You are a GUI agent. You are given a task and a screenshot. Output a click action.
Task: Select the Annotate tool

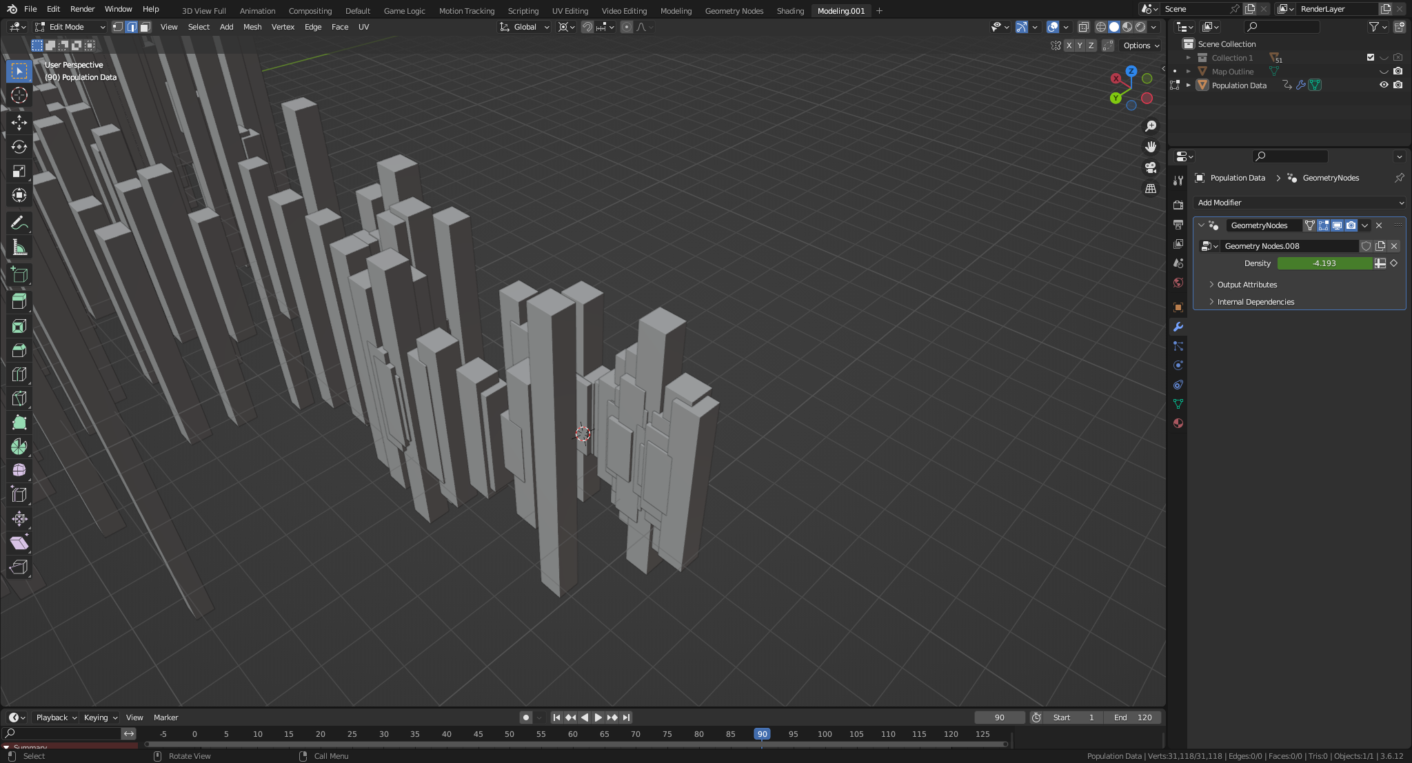point(19,223)
